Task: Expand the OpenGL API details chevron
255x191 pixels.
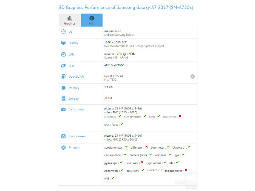Action: click(193, 76)
